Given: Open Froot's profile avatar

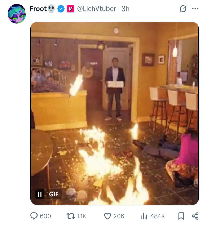Looking at the screenshot, I should [x=17, y=14].
